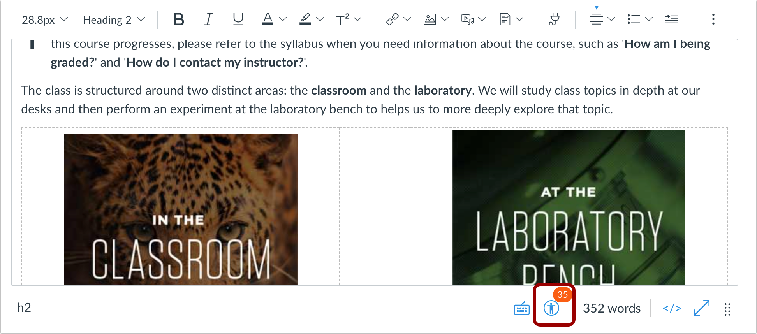Expand the image options dropdown arrow
The image size is (757, 334).
[x=445, y=19]
